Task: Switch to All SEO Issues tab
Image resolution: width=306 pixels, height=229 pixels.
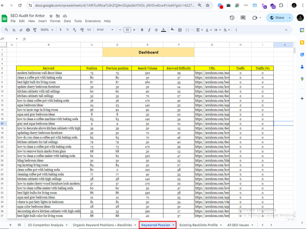Action: pyautogui.click(x=238, y=225)
